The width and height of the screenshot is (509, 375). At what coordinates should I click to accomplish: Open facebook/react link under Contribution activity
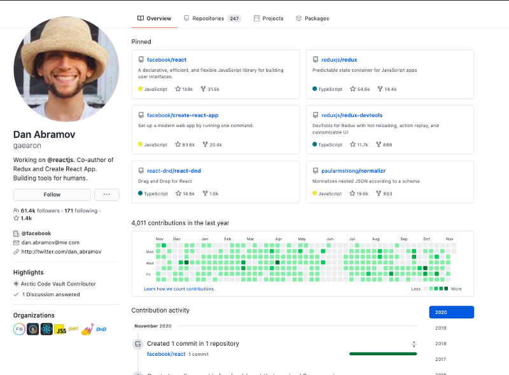[x=166, y=354]
